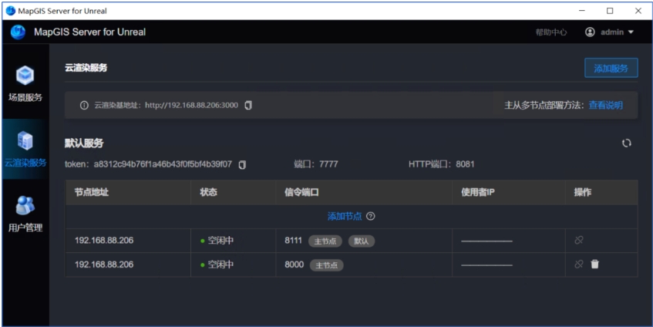
Task: Open the admin account dropdown
Action: 609,32
